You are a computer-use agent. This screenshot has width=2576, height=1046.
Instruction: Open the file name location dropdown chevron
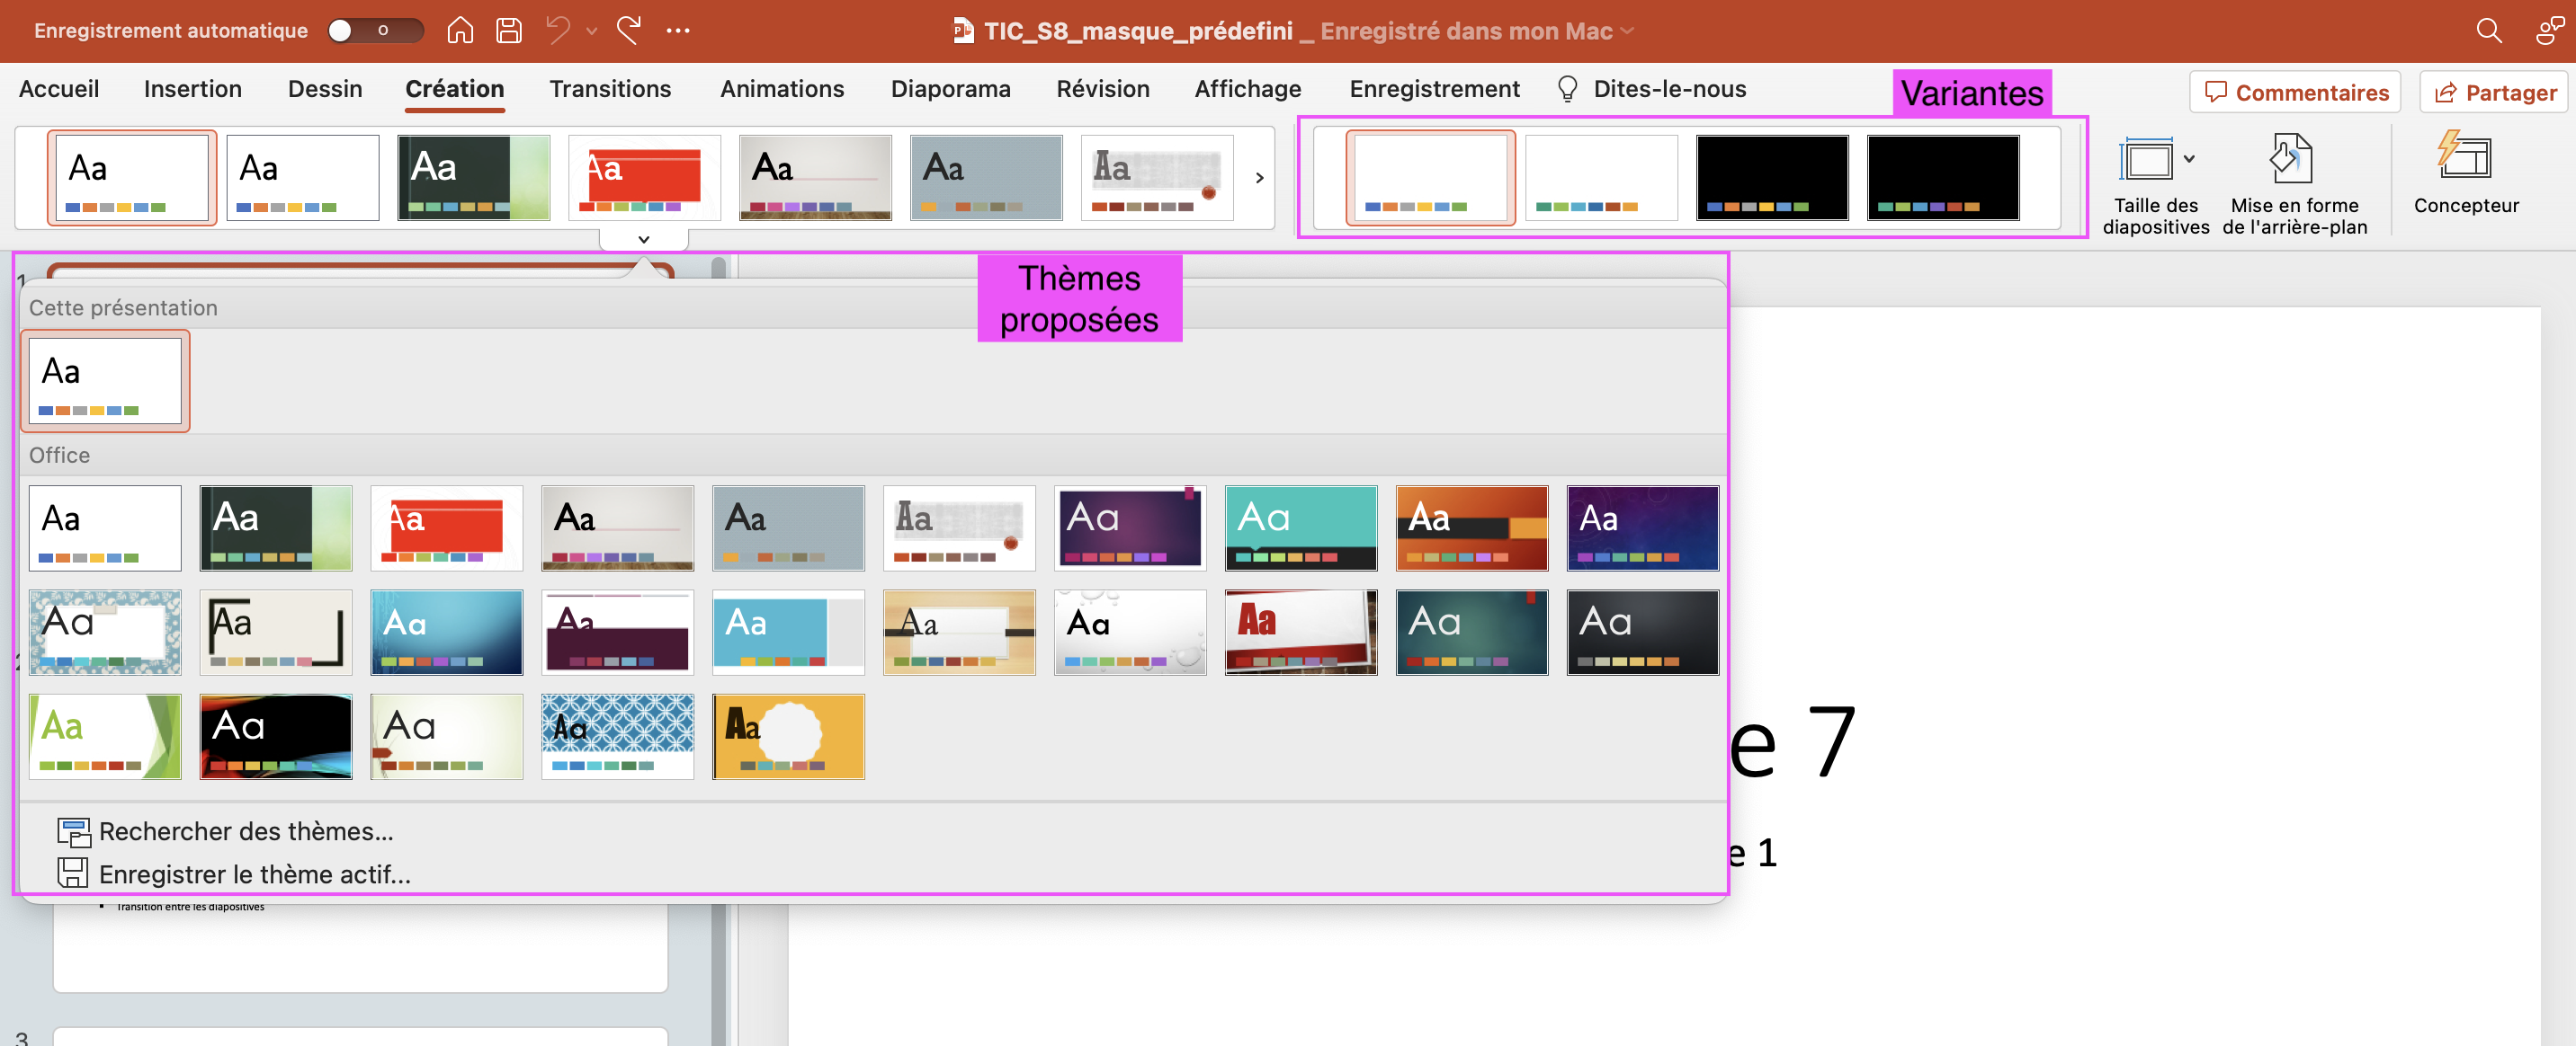(x=1627, y=31)
